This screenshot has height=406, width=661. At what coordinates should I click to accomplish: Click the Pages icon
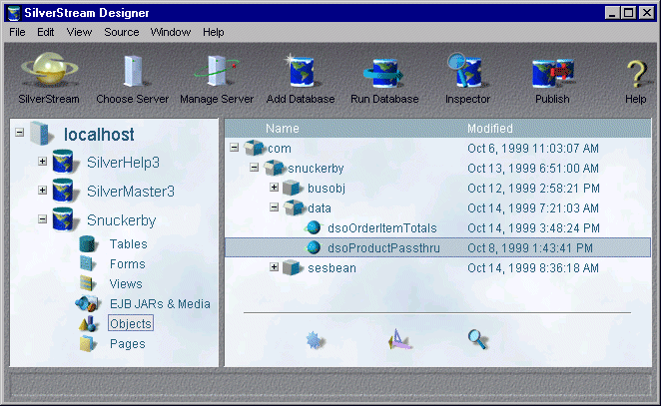point(87,344)
